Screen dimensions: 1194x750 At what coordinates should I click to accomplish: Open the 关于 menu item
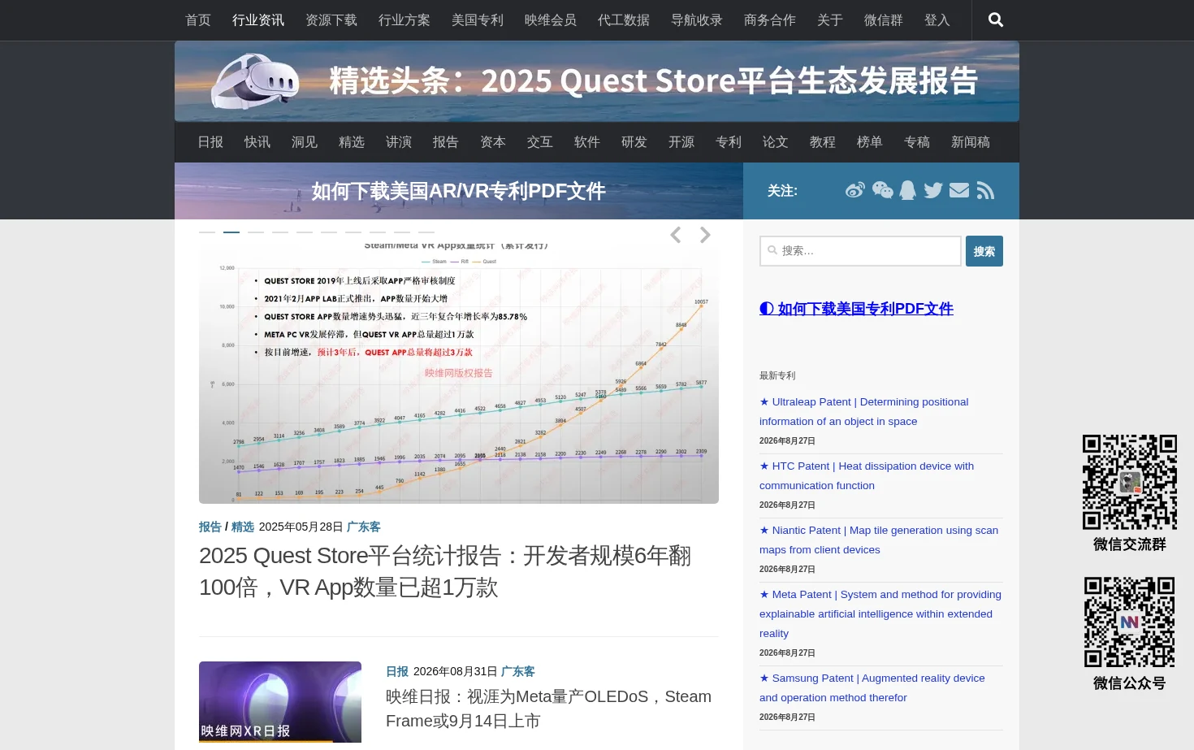point(830,20)
